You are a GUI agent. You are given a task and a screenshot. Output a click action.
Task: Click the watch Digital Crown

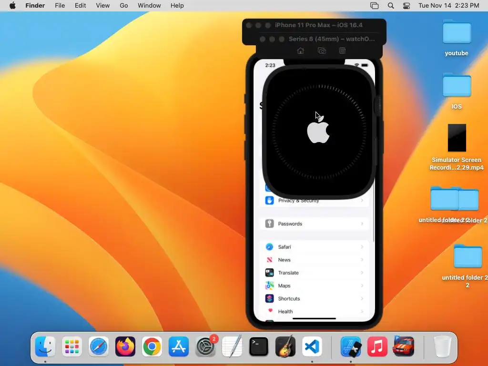379,105
